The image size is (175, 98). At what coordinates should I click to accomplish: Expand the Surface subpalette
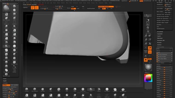tap(159, 45)
